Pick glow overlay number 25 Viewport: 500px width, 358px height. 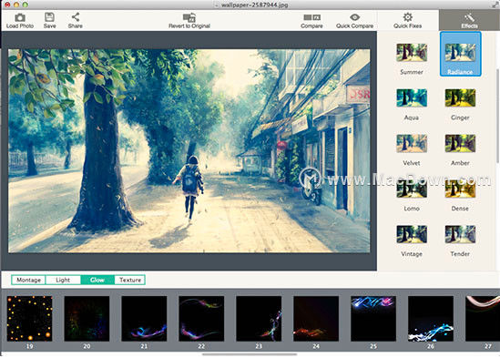point(373,319)
